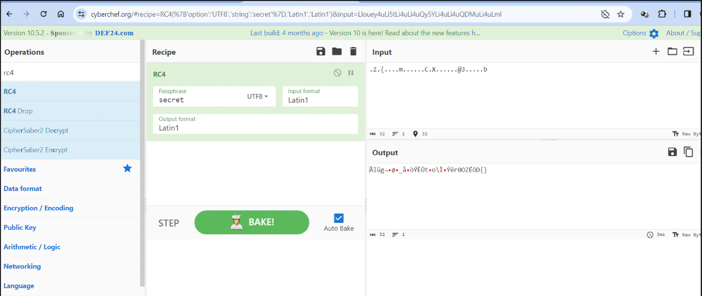
Task: Click the STEP button
Action: (169, 223)
